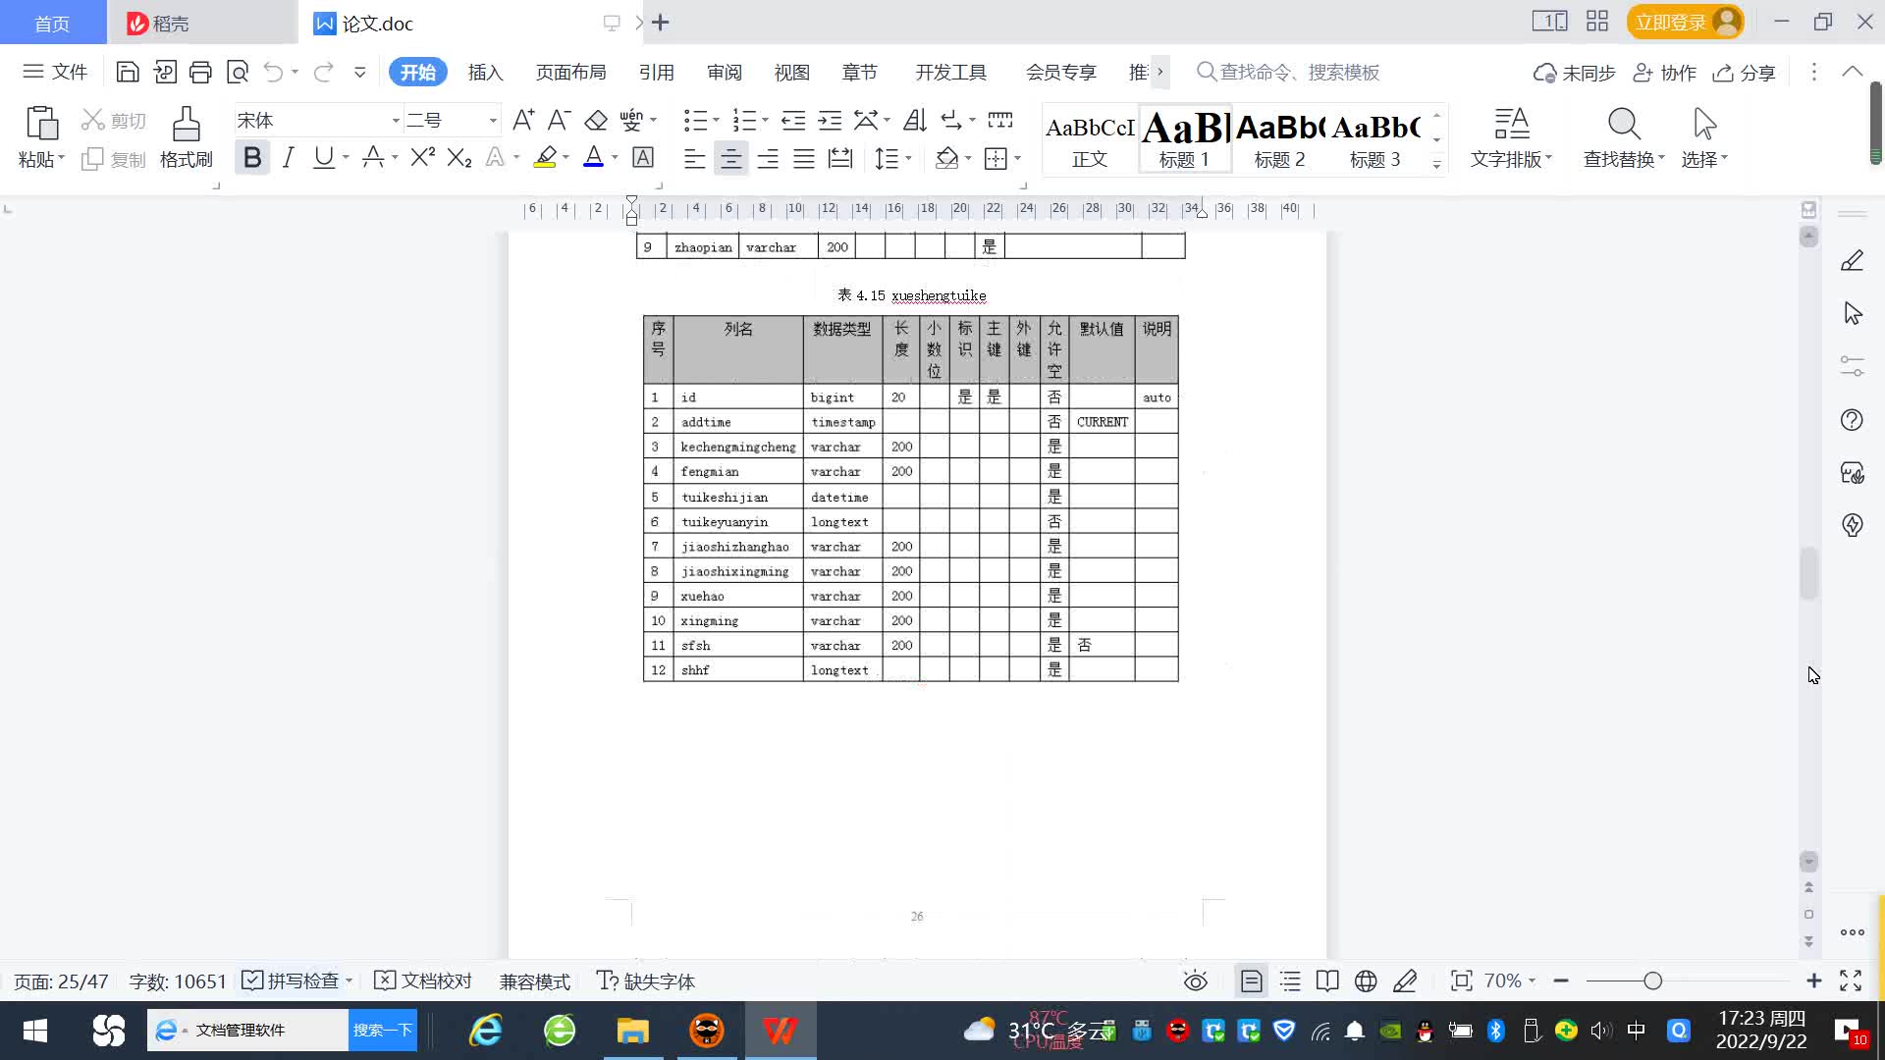Open the File menu

[55, 72]
